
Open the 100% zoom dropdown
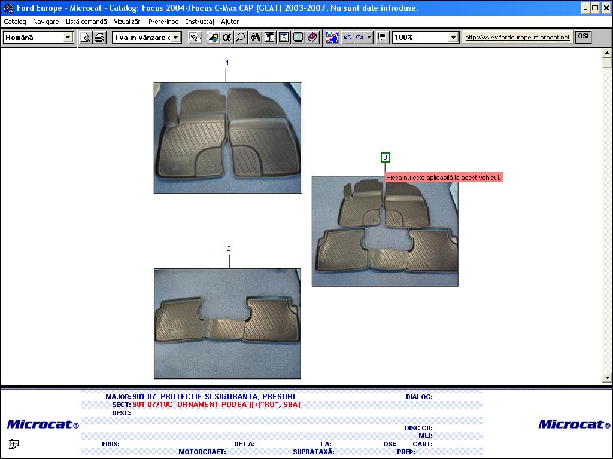click(x=453, y=38)
